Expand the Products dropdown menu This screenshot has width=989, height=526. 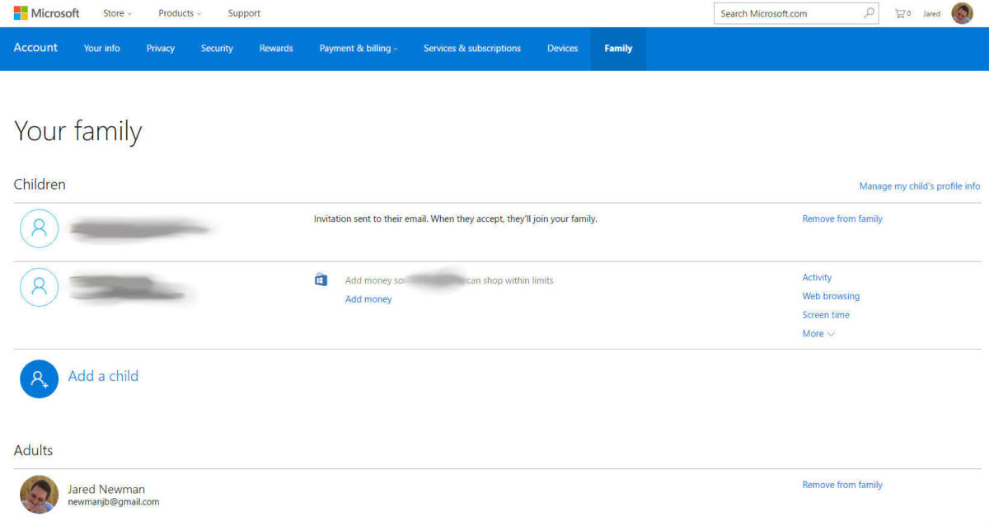180,13
